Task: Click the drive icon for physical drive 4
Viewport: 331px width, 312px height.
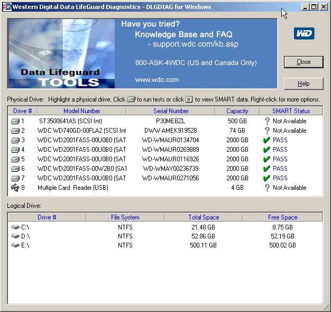Action: click(15, 150)
